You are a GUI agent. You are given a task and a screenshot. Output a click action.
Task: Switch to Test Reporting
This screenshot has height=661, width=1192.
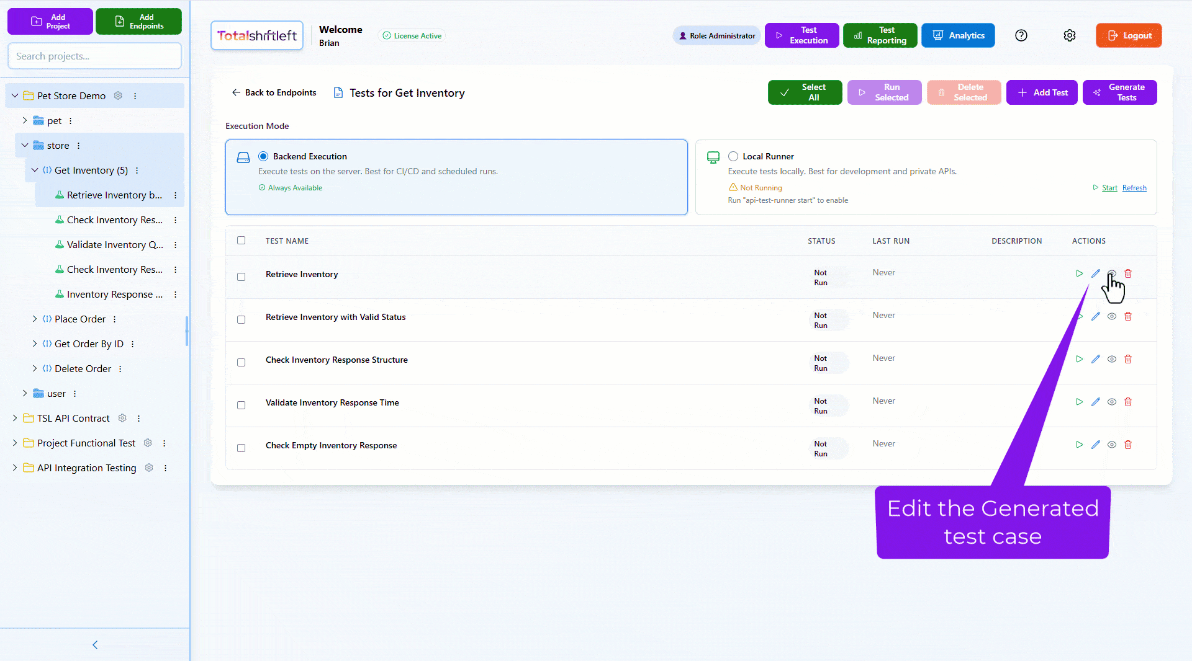880,35
